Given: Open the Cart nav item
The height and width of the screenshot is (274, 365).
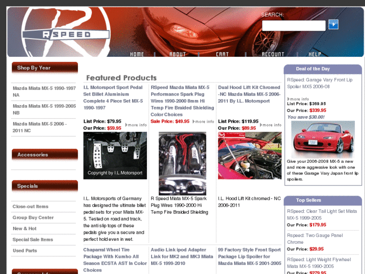Looking at the screenshot, I should tap(222, 54).
